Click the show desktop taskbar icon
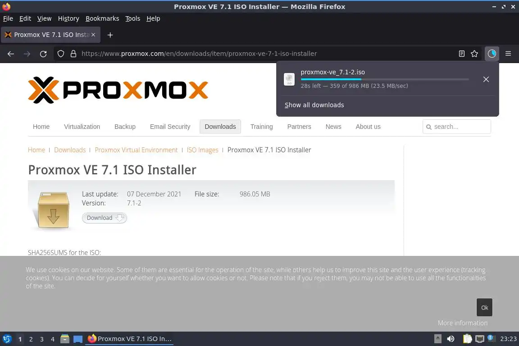 (78, 339)
